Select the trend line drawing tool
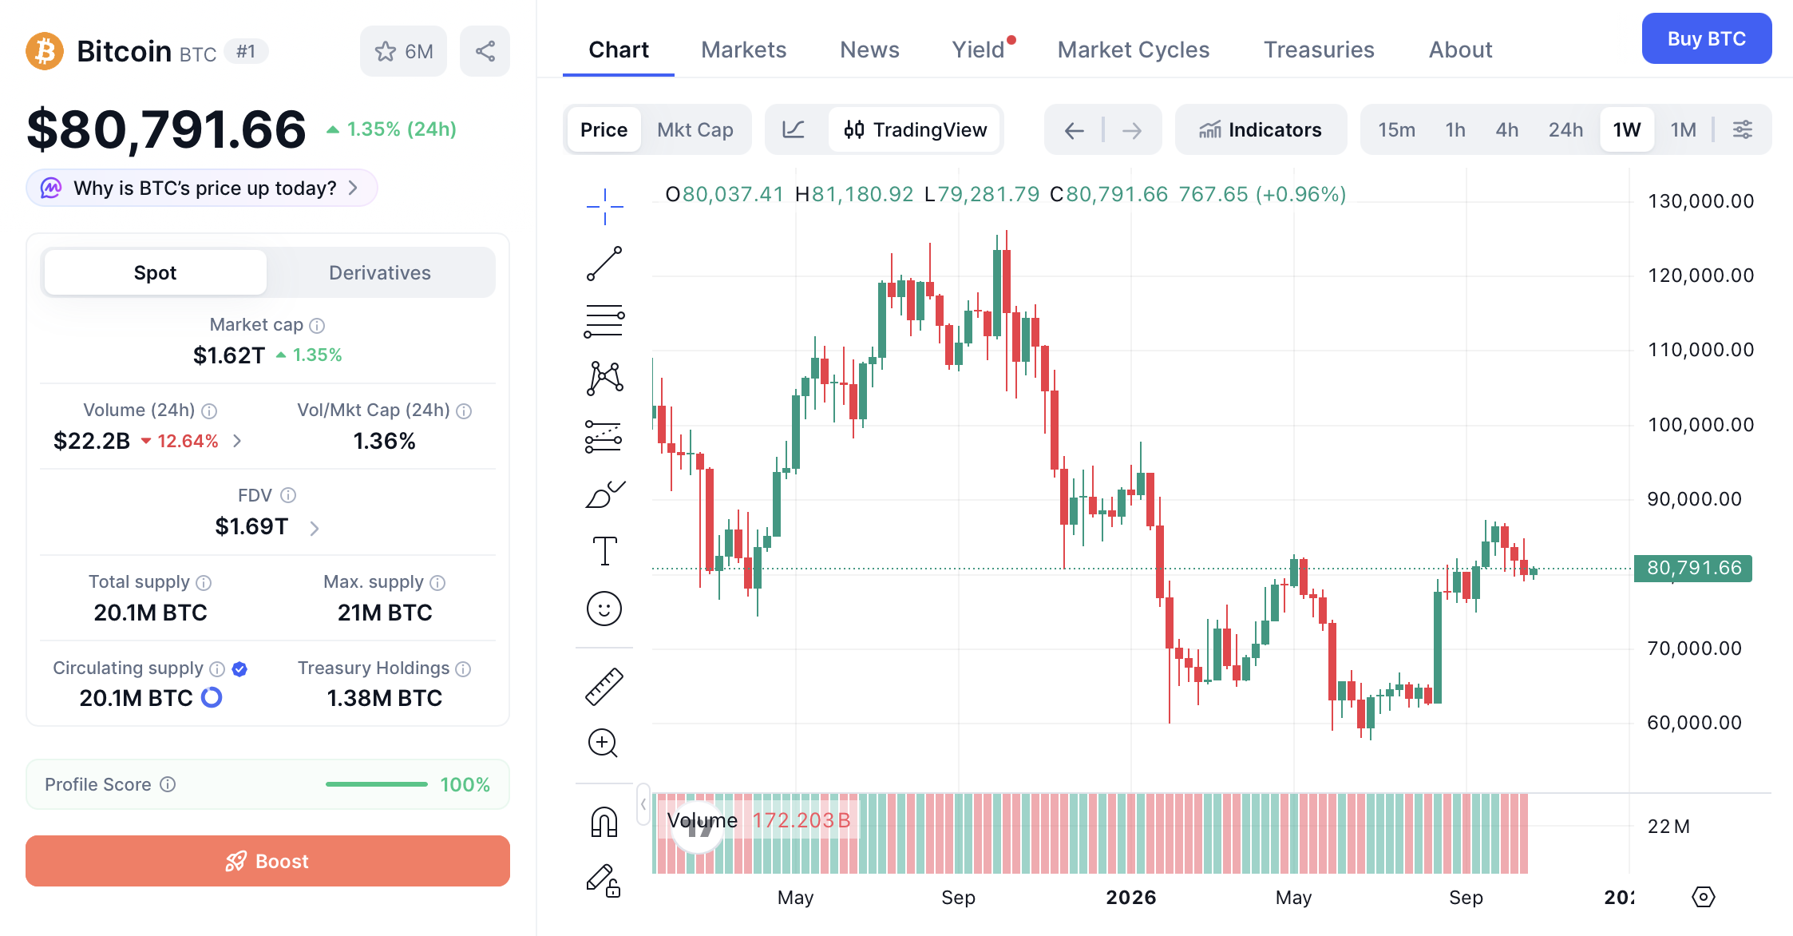This screenshot has height=936, width=1793. (604, 264)
